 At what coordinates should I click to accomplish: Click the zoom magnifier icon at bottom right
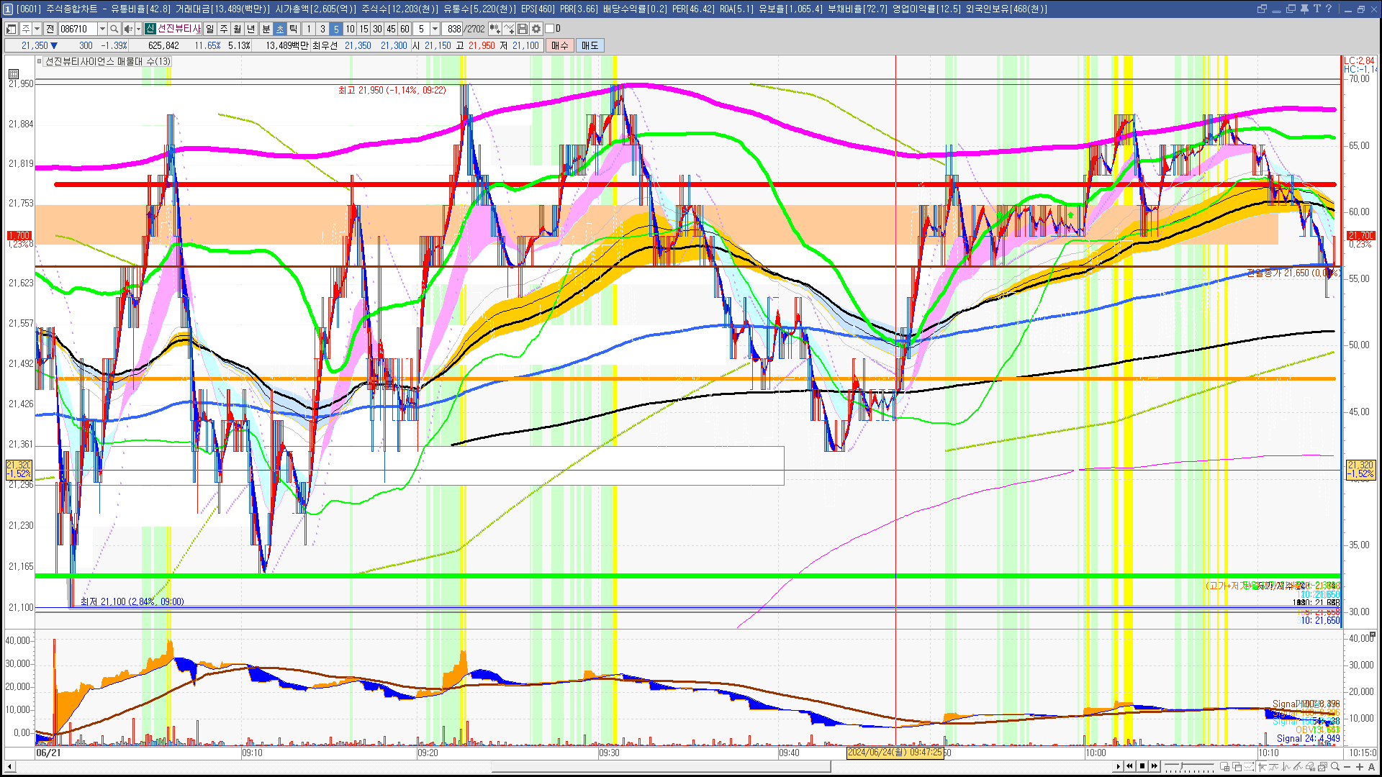tap(1335, 767)
